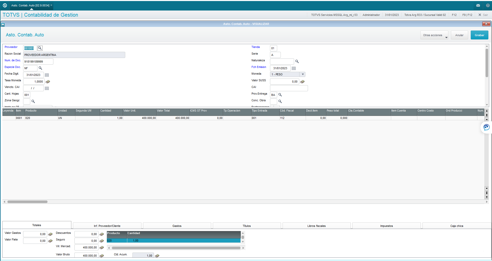The width and height of the screenshot is (492, 261).
Task: Open Vlr. Mercad. calculator icon
Action: click(102, 247)
